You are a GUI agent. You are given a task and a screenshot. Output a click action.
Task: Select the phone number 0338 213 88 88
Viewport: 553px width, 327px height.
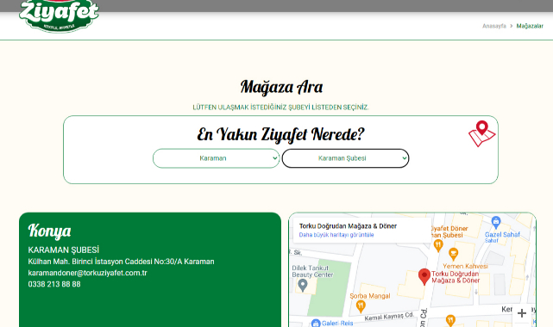tap(54, 284)
